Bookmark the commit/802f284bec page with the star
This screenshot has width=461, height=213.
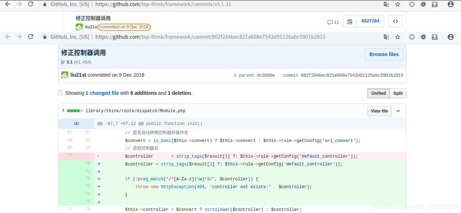398,37
